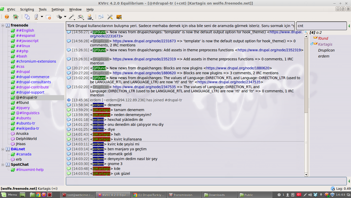Collapse the DALnet server tree
This screenshot has height=198, width=351.
(3, 149)
